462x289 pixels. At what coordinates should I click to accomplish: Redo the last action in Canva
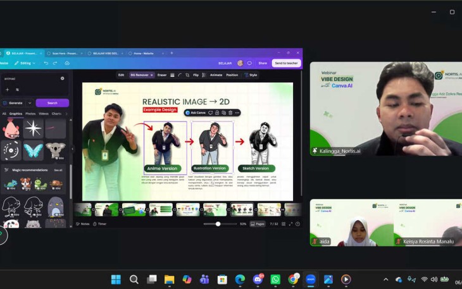click(x=55, y=63)
